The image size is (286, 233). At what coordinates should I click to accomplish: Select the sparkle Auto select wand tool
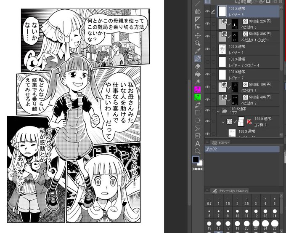198,81
